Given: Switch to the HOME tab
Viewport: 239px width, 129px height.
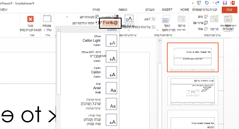Looking at the screenshot, I should [x=185, y=10].
